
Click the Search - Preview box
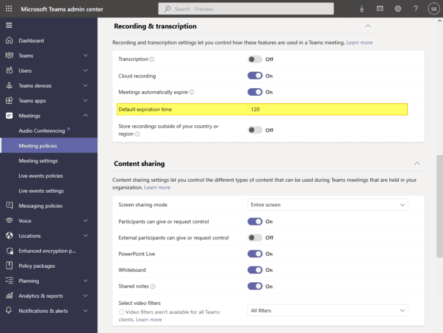pos(246,9)
